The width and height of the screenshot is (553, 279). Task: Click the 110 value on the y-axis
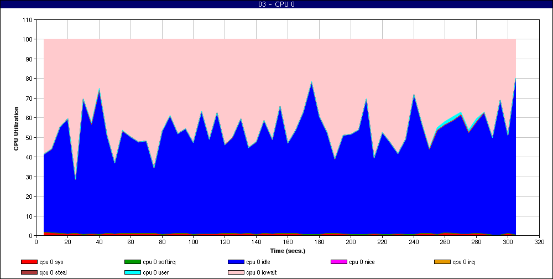coord(29,20)
